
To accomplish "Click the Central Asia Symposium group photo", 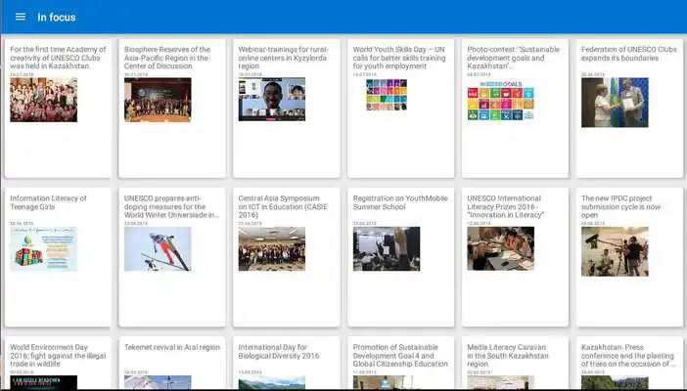I will [x=272, y=248].
